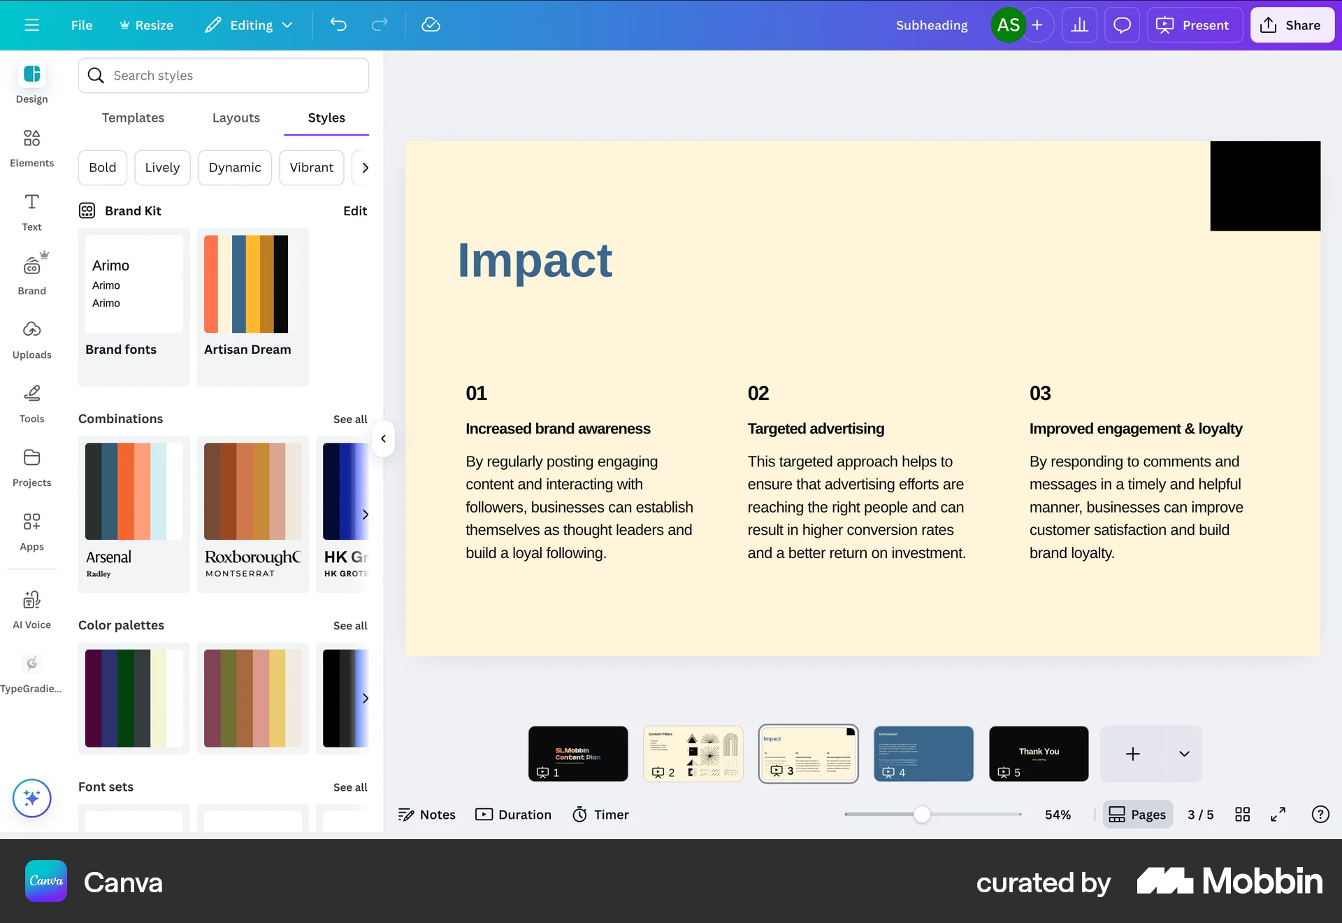
Task: Apply the Arsenal Radley combination
Action: click(134, 515)
